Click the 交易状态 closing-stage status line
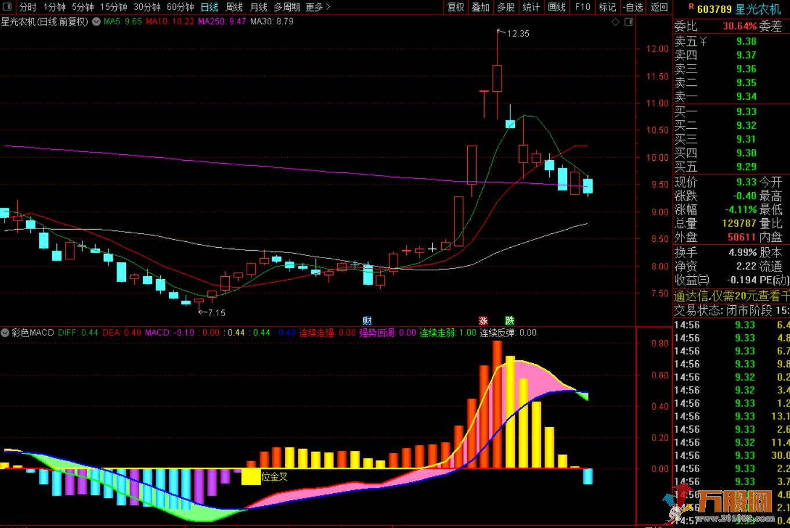The image size is (790, 528). pos(731,310)
